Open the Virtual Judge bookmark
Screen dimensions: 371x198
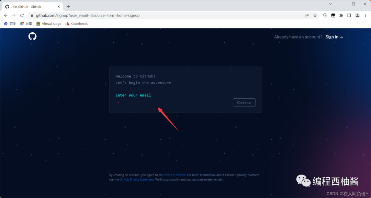pyautogui.click(x=49, y=24)
